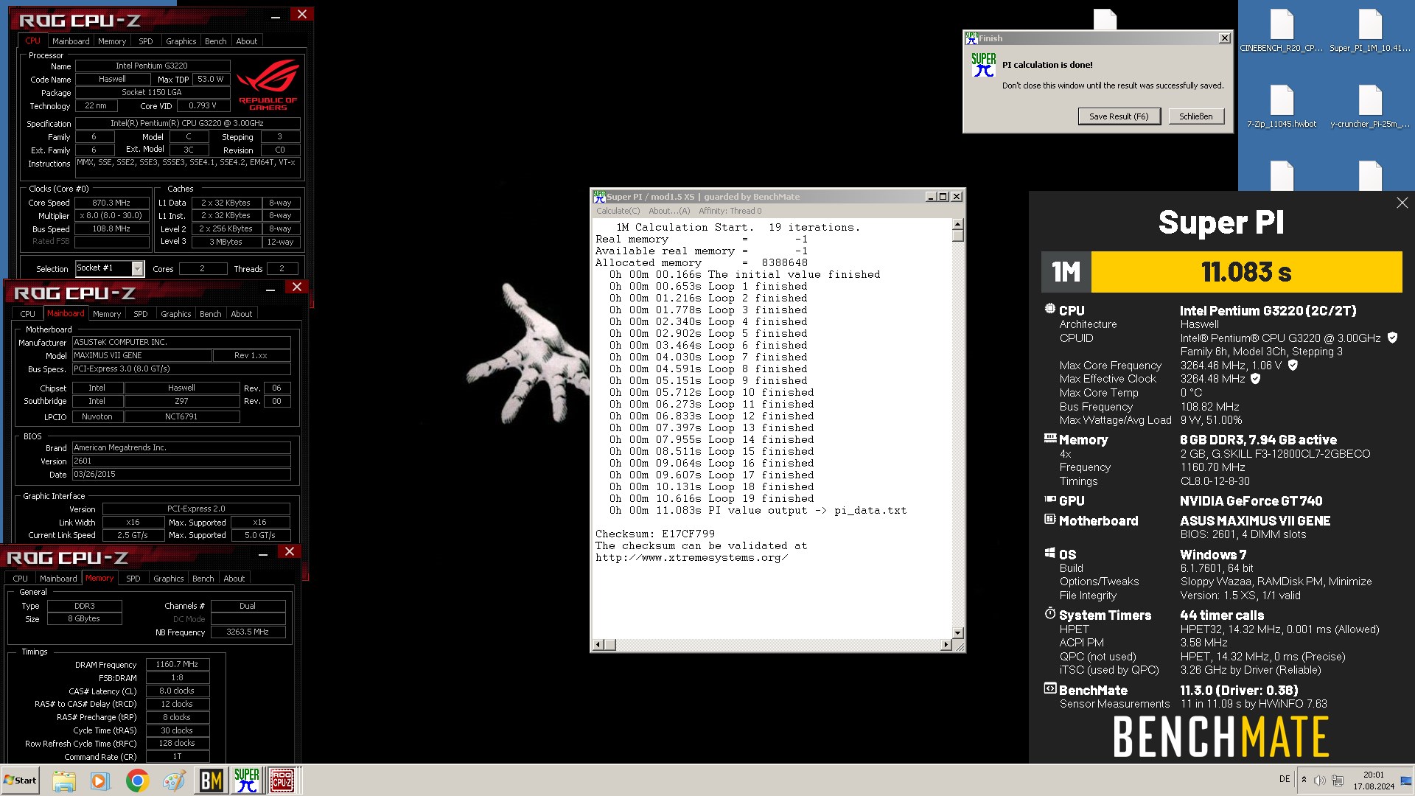Click the Manufacturer field ASUSTeK COMPUTER INC.
This screenshot has height=796, width=1415.
[x=181, y=342]
